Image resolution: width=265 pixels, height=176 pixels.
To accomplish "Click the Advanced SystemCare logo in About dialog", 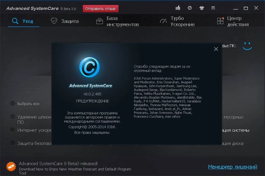I will [x=89, y=67].
